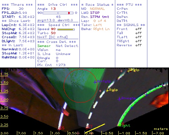Click the red Angle slider marker
The image size is (169, 135).
(69, 13)
